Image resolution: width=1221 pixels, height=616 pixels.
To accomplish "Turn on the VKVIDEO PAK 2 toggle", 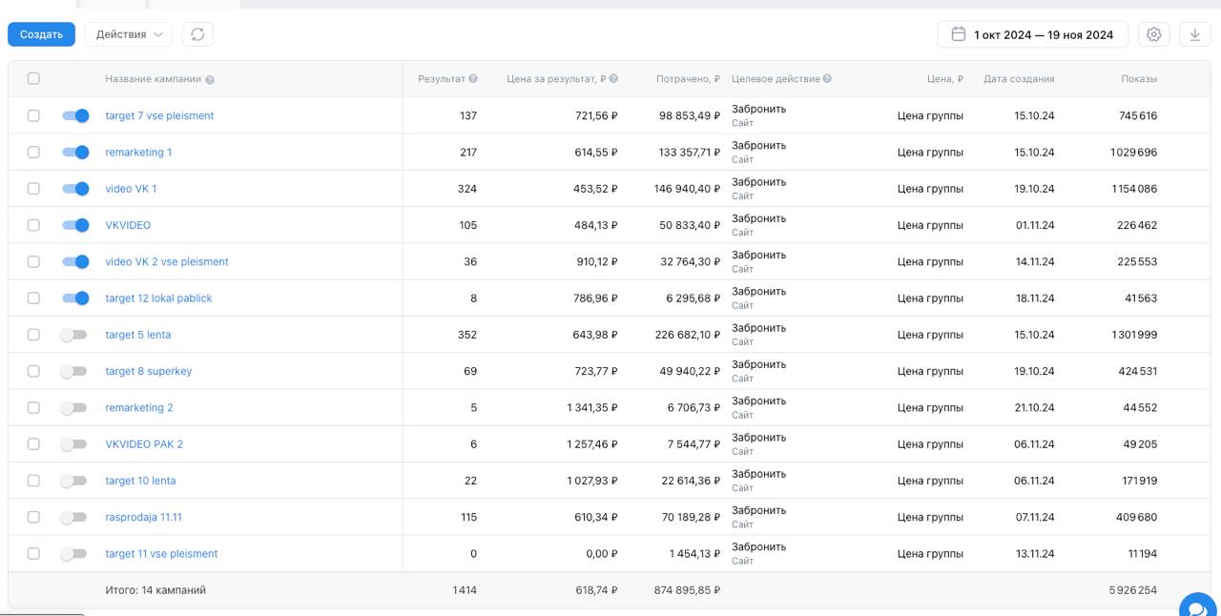I will pos(73,444).
